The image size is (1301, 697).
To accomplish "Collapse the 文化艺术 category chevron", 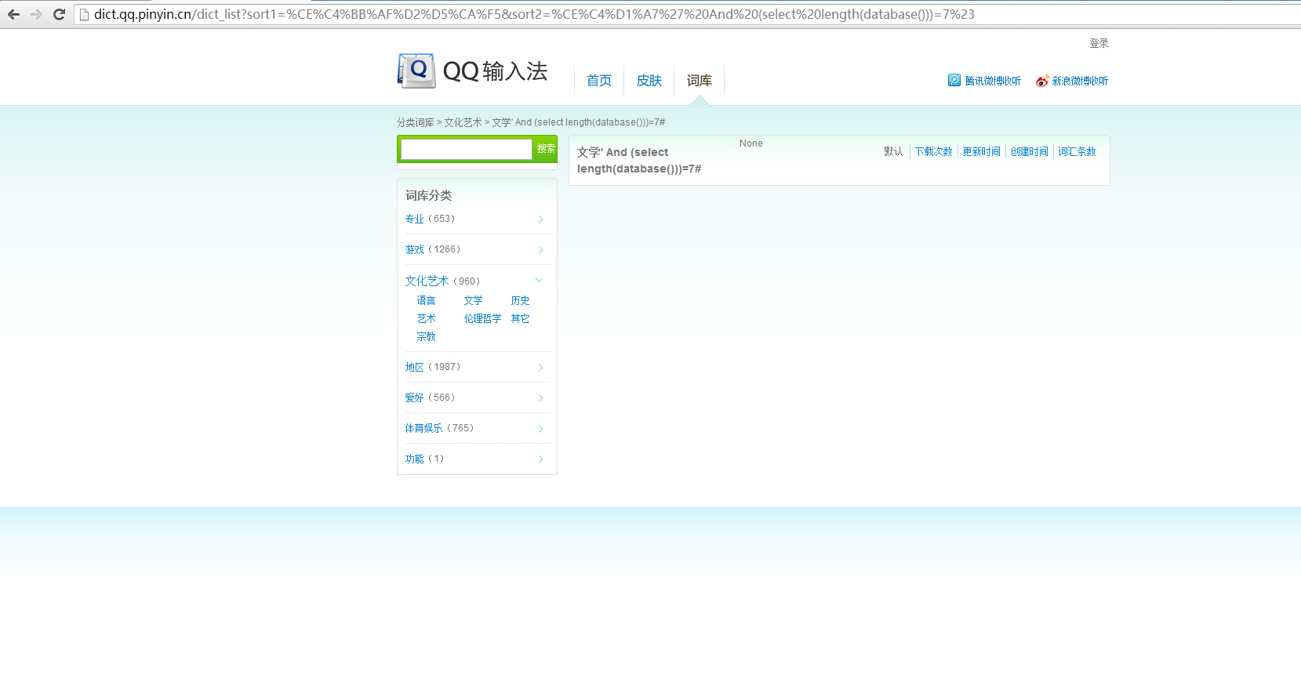I will (540, 280).
